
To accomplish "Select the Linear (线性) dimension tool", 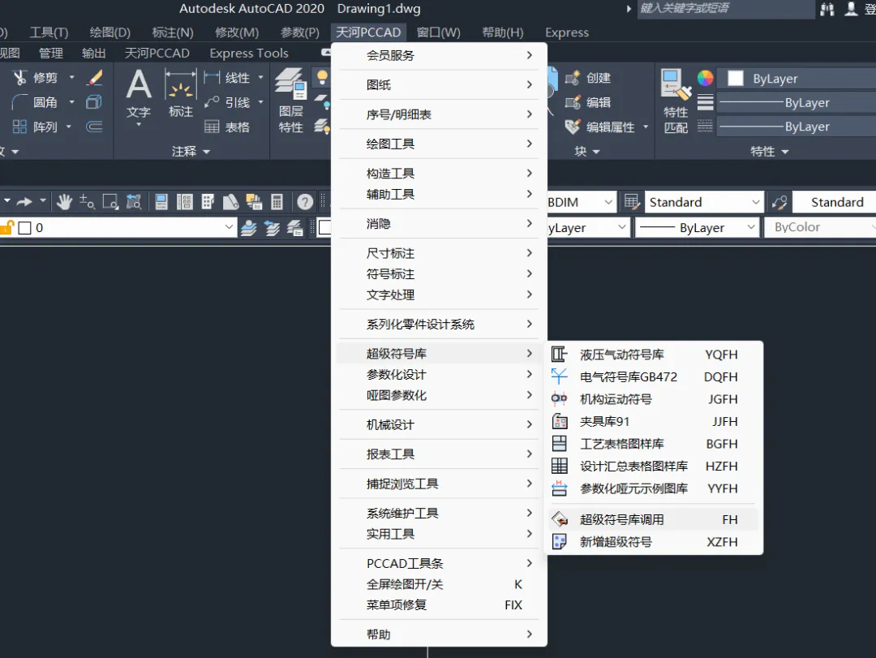I will (227, 78).
